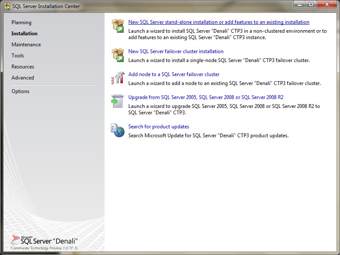Screen dimensions: 340x255
Task: Open New SQL Server failover cluster installation
Action: 176,51
